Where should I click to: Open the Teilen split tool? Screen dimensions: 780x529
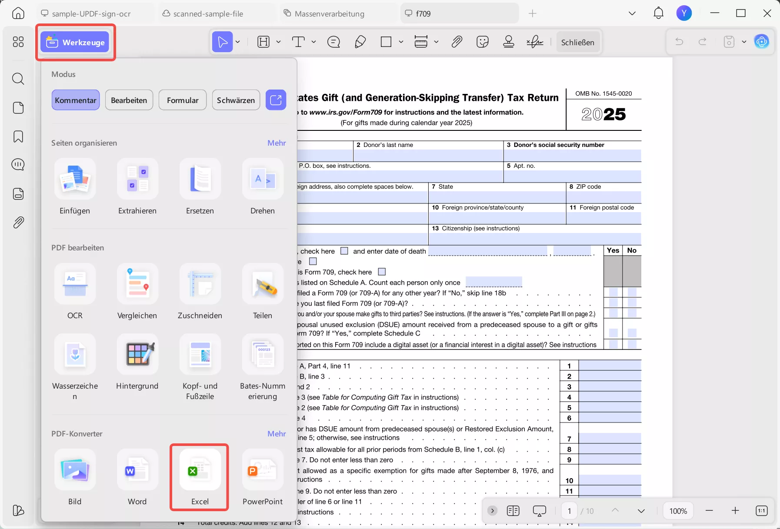[x=263, y=292]
